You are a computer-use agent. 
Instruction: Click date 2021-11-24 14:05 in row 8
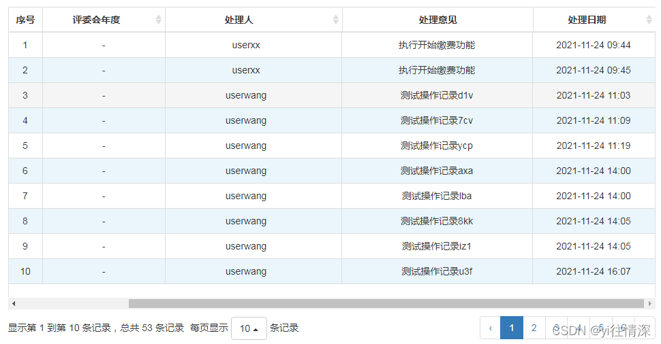click(x=593, y=222)
